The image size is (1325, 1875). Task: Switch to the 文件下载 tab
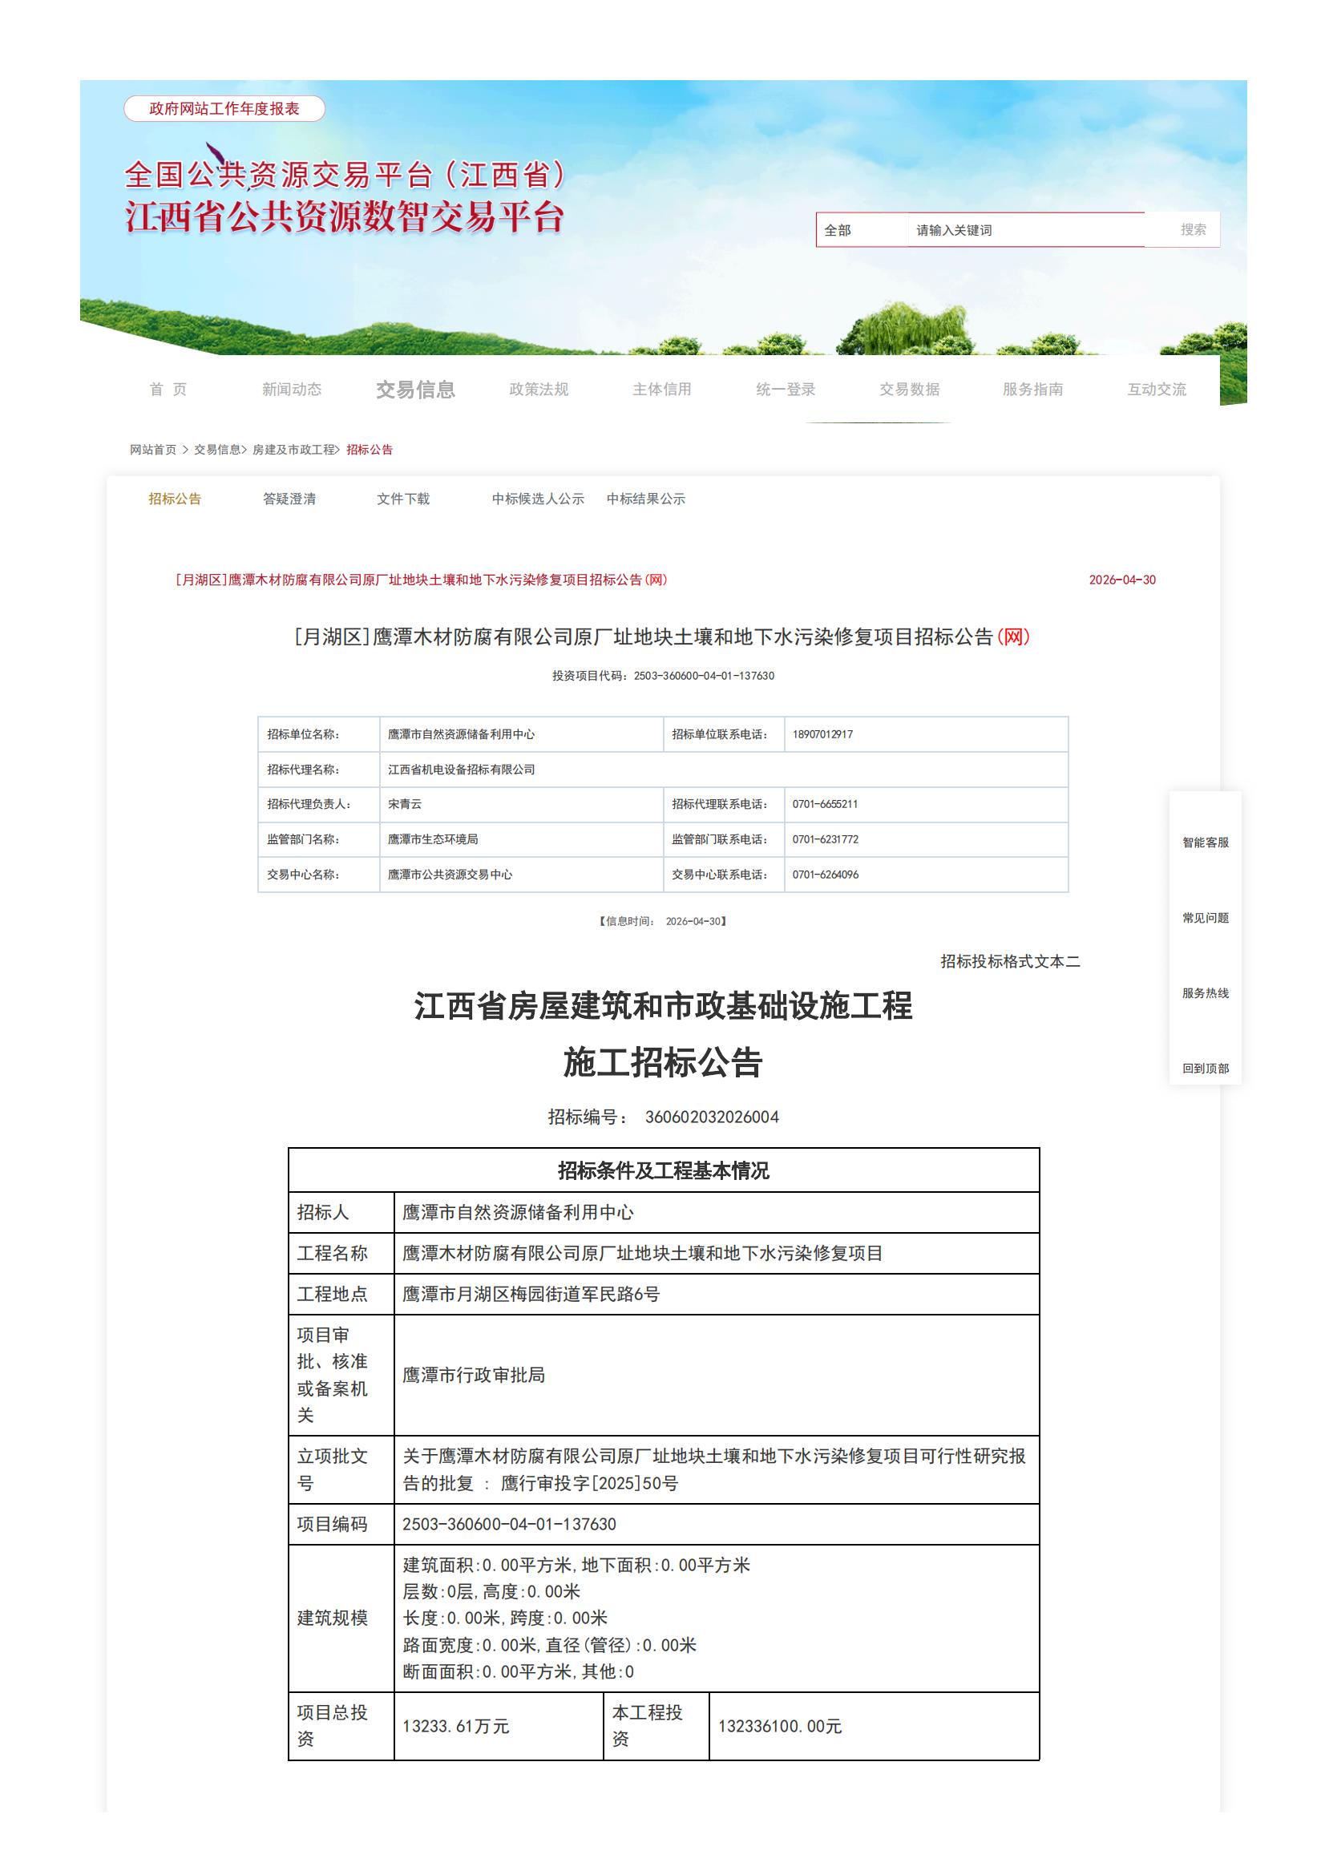click(403, 499)
